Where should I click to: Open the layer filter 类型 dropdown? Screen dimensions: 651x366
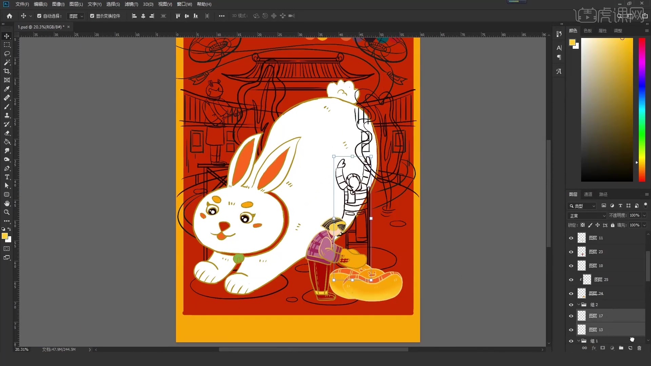coord(582,206)
